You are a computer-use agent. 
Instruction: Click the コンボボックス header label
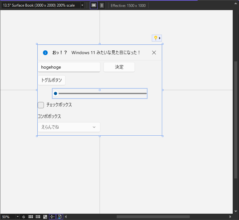tap(49, 116)
